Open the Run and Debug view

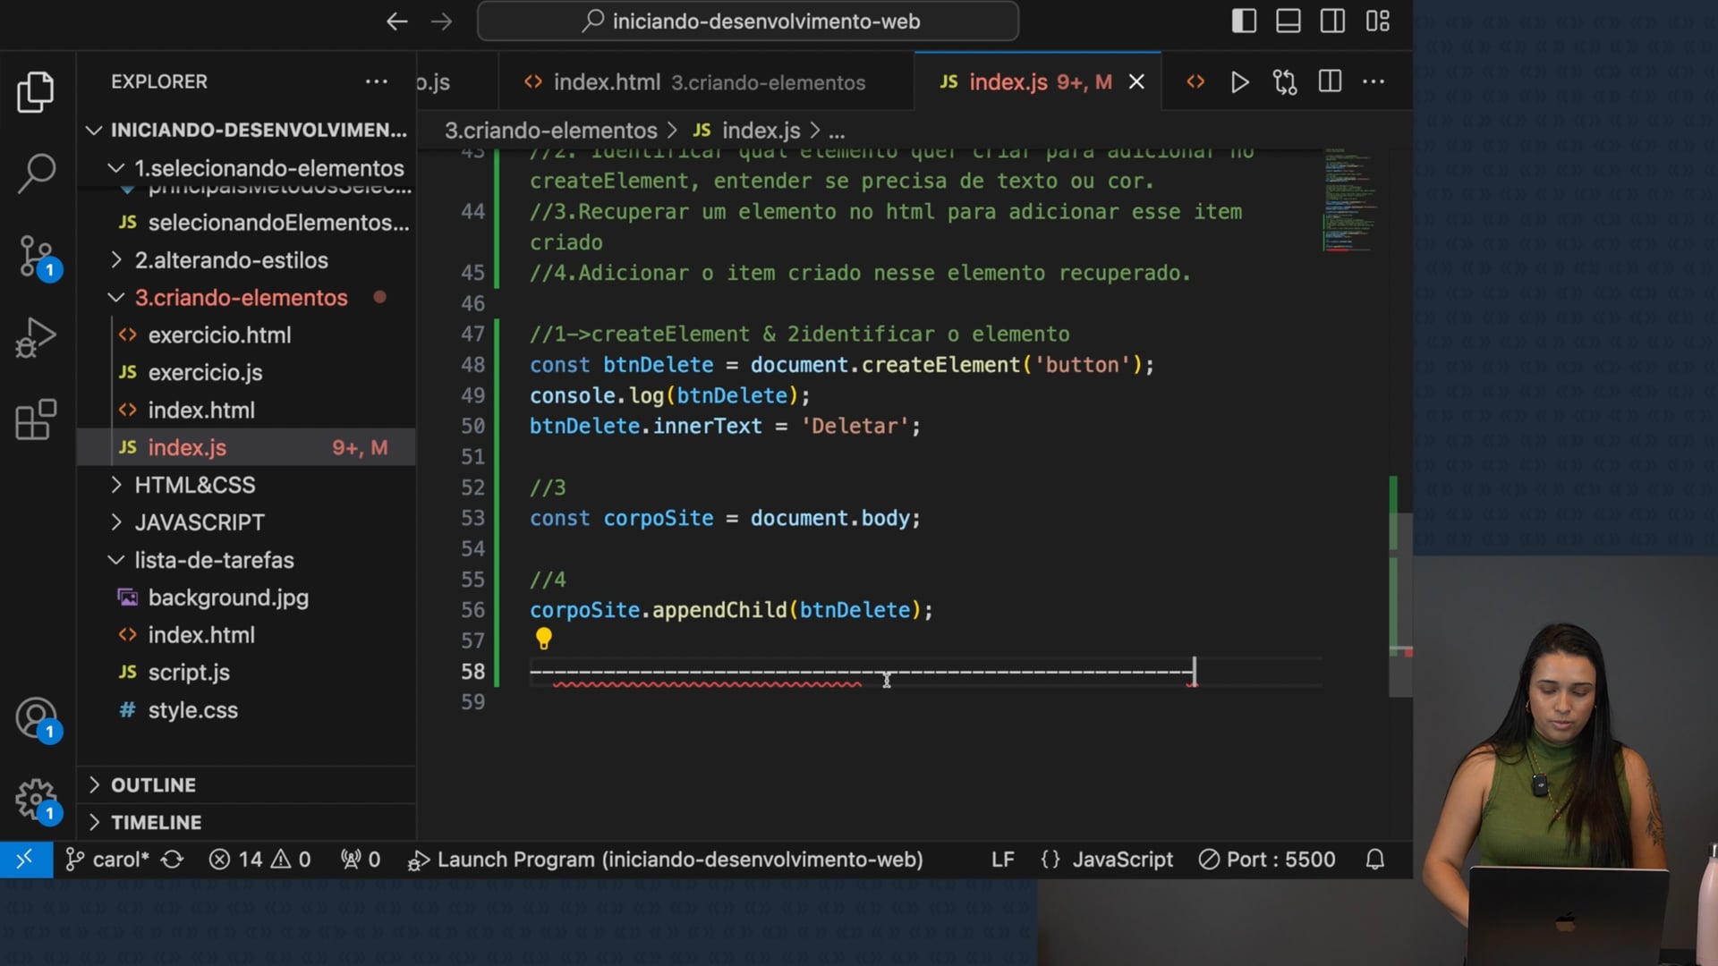click(x=37, y=338)
